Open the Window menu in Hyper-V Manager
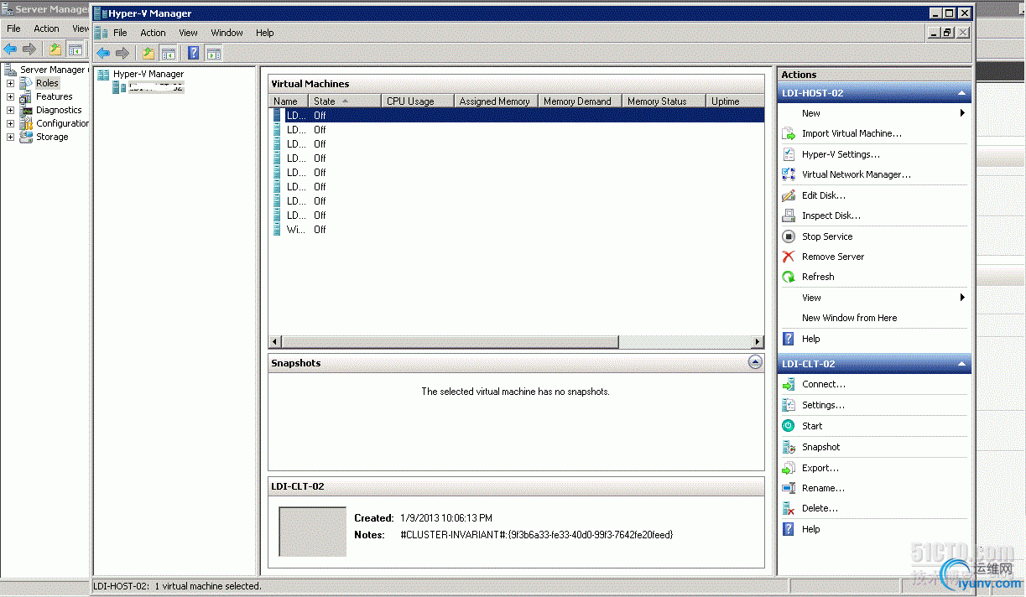This screenshot has height=597, width=1026. (227, 33)
